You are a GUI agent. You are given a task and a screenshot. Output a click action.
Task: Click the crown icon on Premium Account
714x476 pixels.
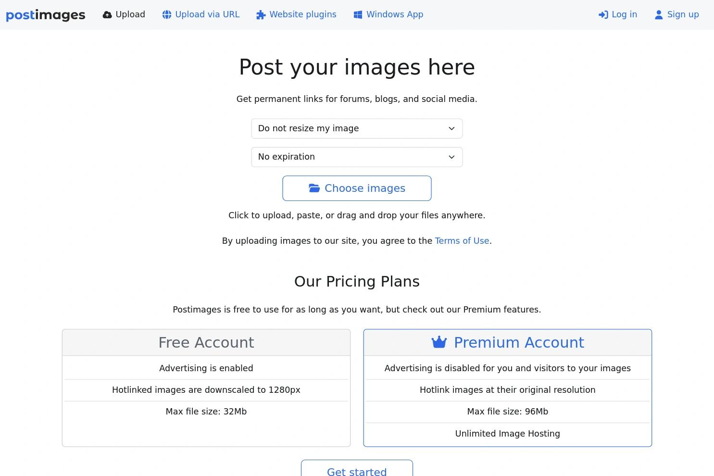[x=439, y=342]
